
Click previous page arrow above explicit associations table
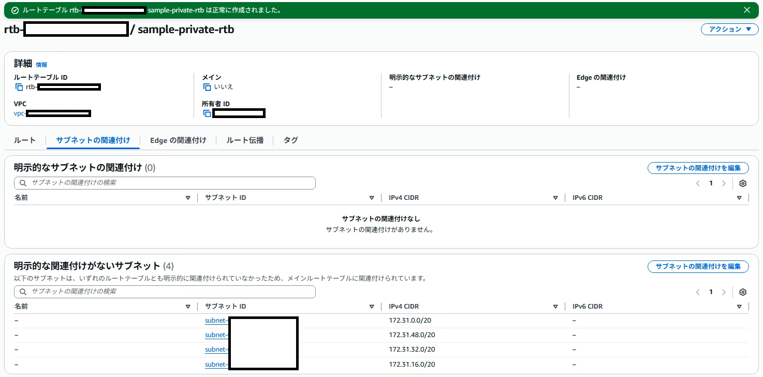point(697,183)
